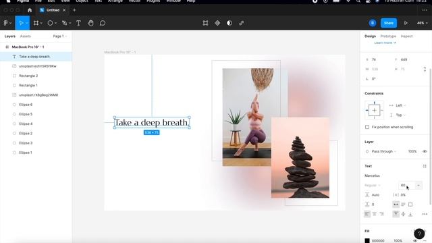432x243 pixels.
Task: Select the Frame tool
Action: [36, 23]
